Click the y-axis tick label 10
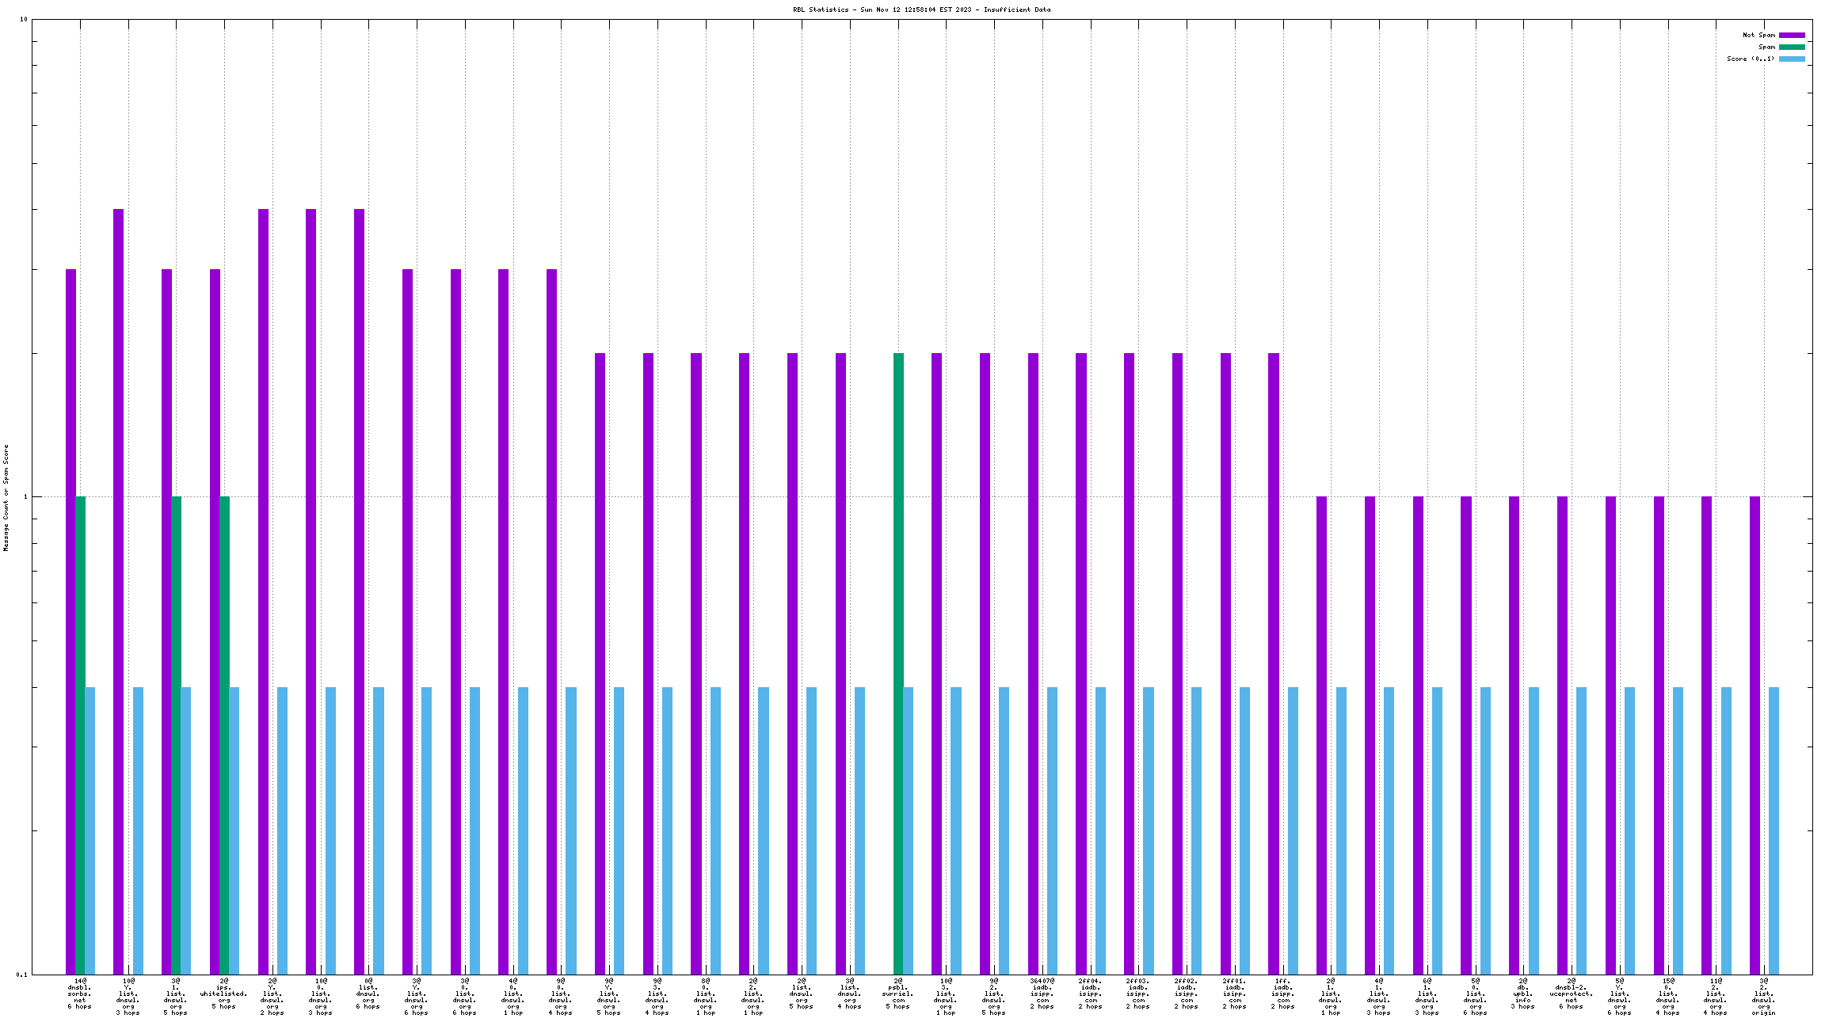The height and width of the screenshot is (1026, 1825). pos(24,19)
